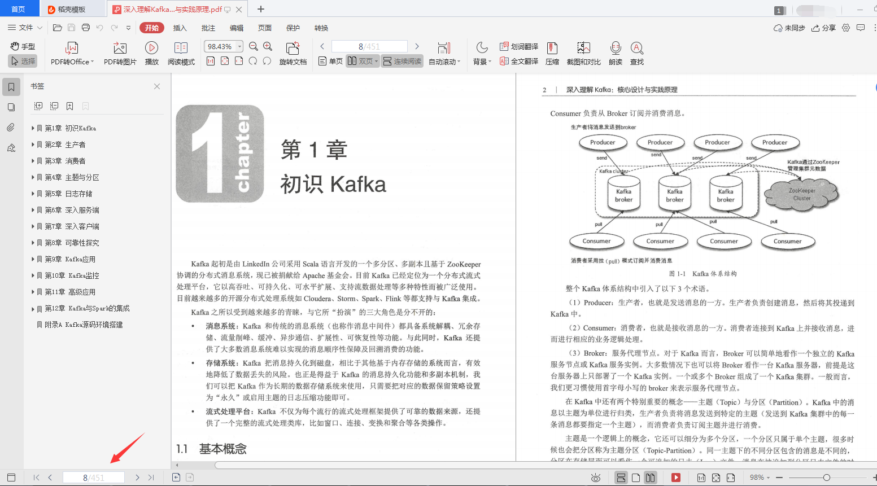Fit page to window in toolbar
The height and width of the screenshot is (486, 877).
pyautogui.click(x=225, y=61)
